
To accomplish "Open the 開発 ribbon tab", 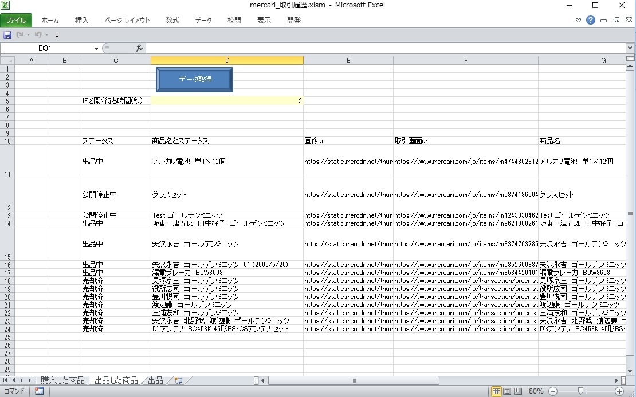I will click(x=294, y=20).
